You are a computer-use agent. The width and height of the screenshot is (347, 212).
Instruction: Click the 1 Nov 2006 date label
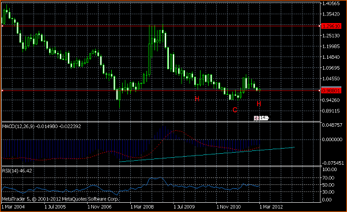tap(99, 207)
